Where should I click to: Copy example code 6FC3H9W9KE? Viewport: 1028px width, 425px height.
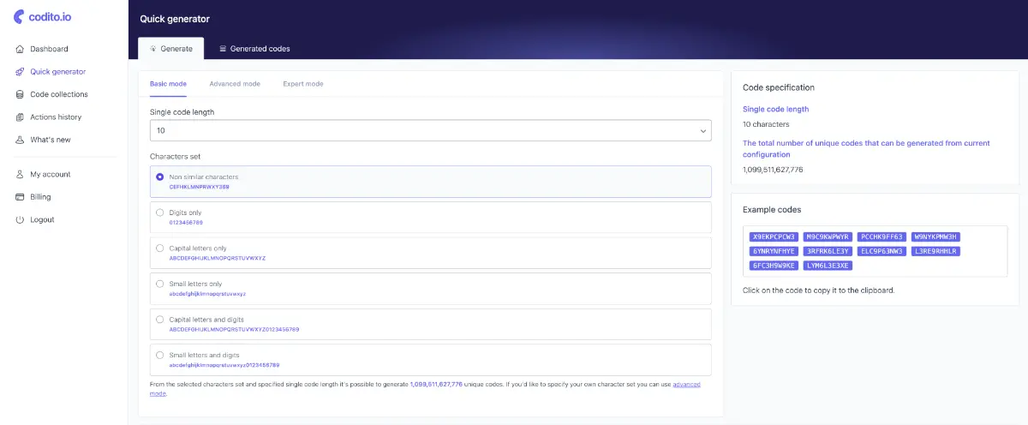pyautogui.click(x=774, y=266)
